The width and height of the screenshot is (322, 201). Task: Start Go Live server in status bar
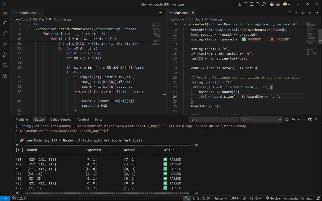[272, 198]
